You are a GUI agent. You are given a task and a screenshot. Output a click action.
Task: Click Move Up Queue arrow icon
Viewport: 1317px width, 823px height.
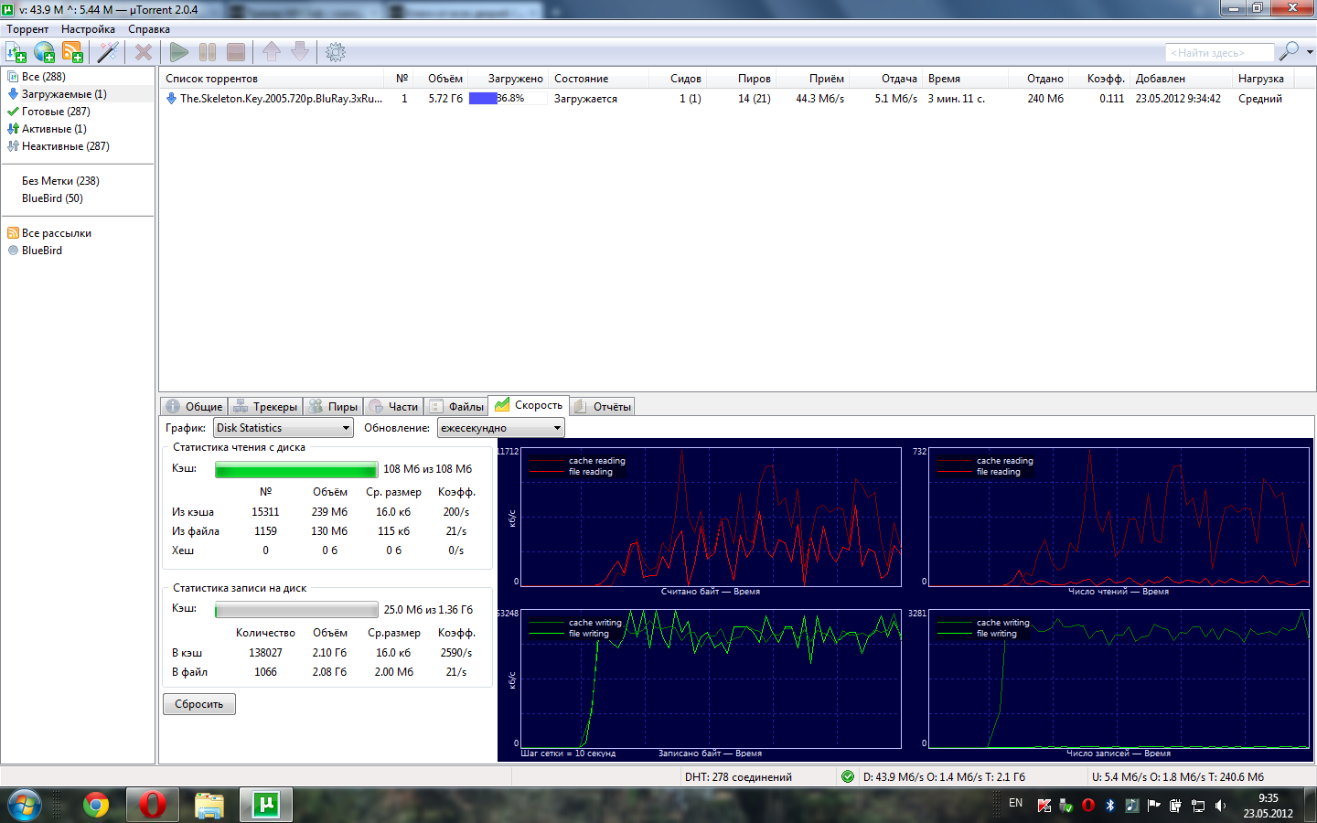pyautogui.click(x=272, y=52)
